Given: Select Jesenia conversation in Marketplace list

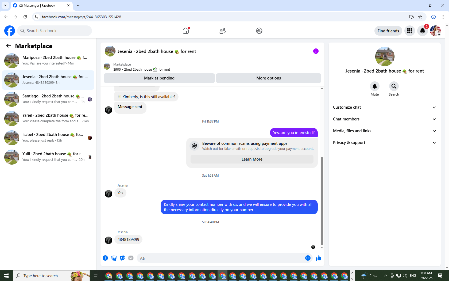Looking at the screenshot, I should (48, 80).
